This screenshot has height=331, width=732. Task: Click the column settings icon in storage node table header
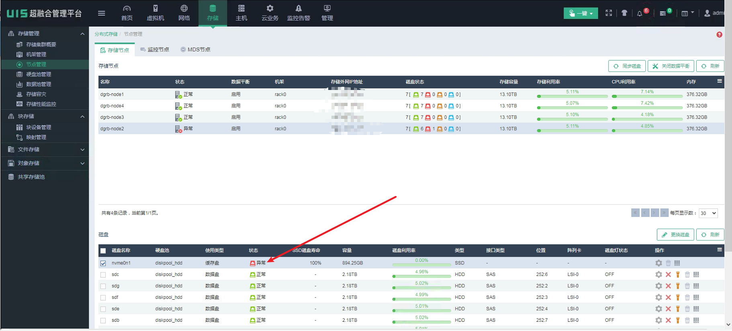coord(720,81)
